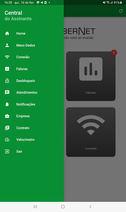Select Conexão label in the drawer
This screenshot has width=126, height=212.
(23, 57)
